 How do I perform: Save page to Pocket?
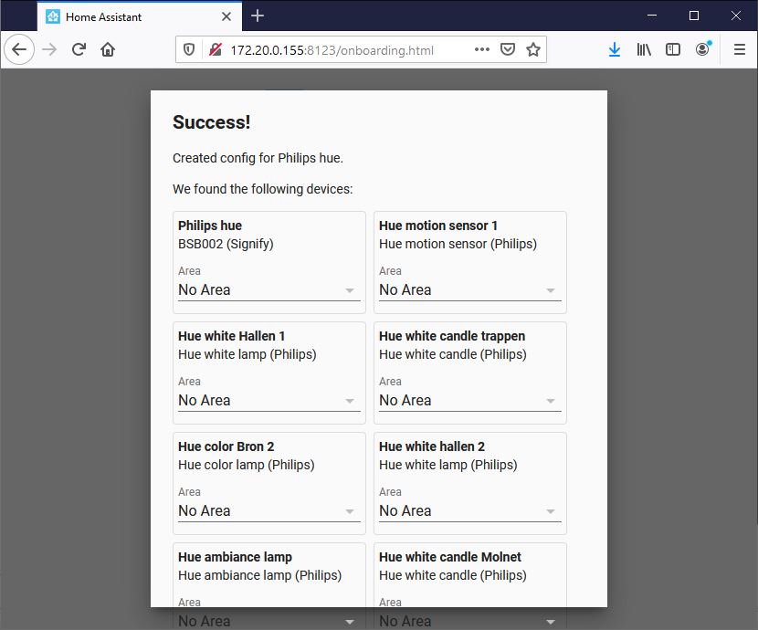[x=508, y=49]
